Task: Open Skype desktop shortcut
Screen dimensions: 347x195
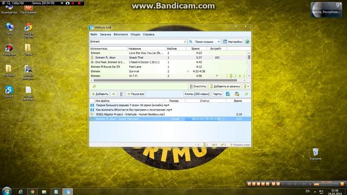Action: click(9, 92)
